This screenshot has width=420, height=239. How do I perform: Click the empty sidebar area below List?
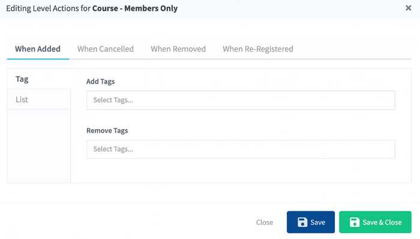pos(39,146)
